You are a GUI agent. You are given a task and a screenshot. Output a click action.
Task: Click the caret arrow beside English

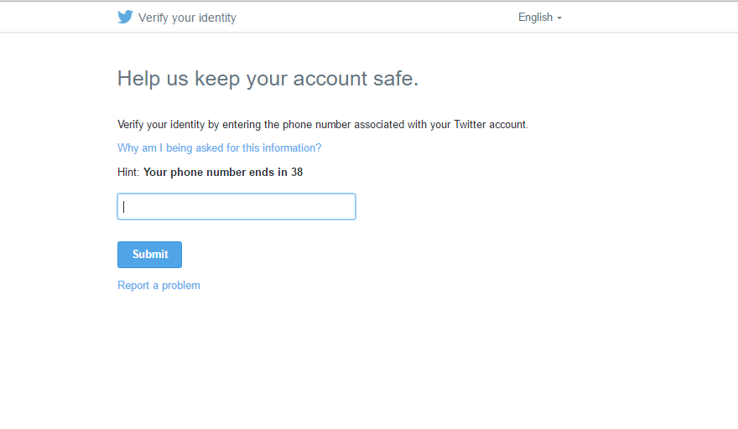click(x=559, y=18)
